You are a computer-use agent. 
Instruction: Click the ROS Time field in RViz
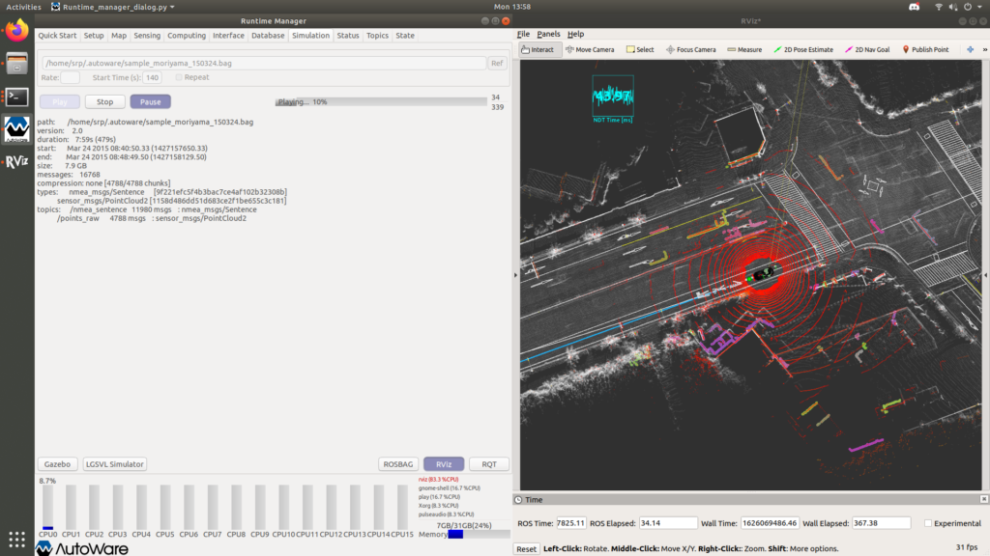tap(570, 523)
